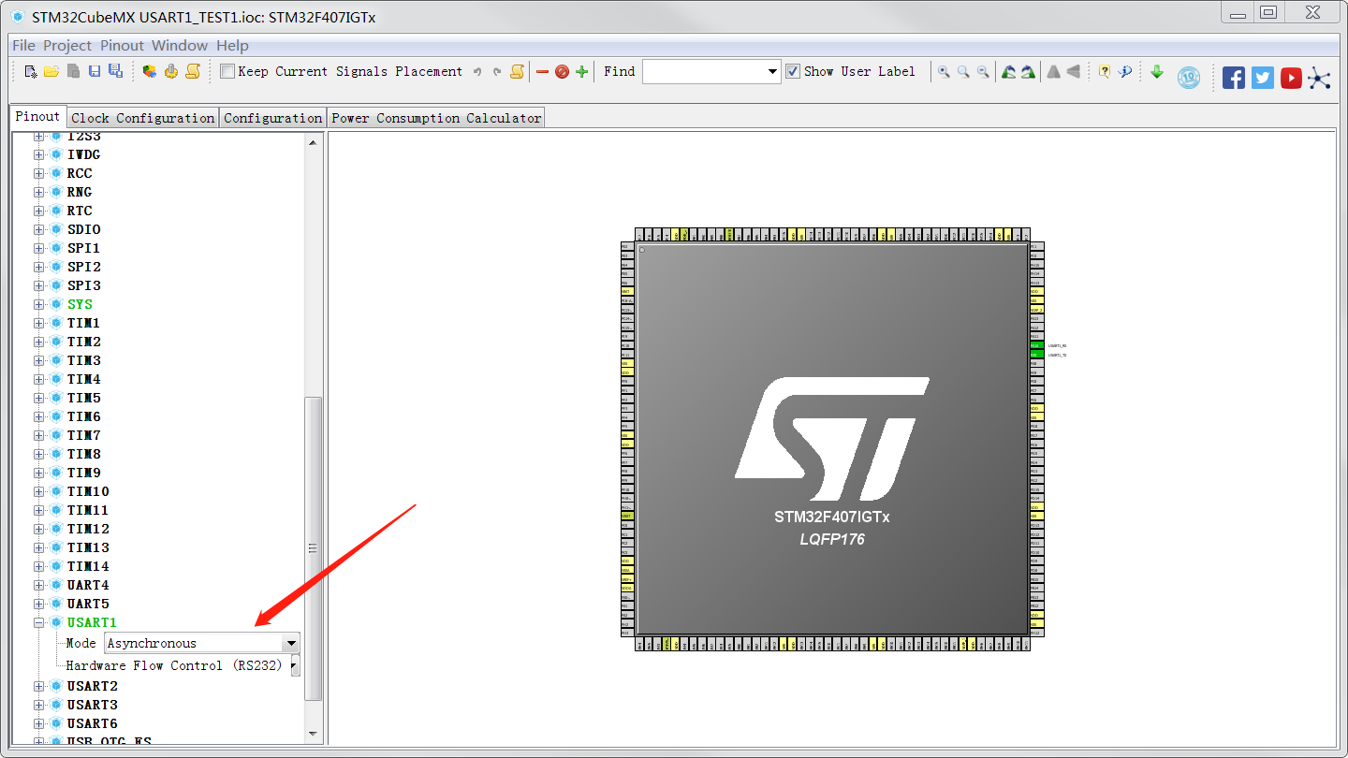Image resolution: width=1348 pixels, height=758 pixels.
Task: Expand the UART4 tree node
Action: pyautogui.click(x=39, y=585)
